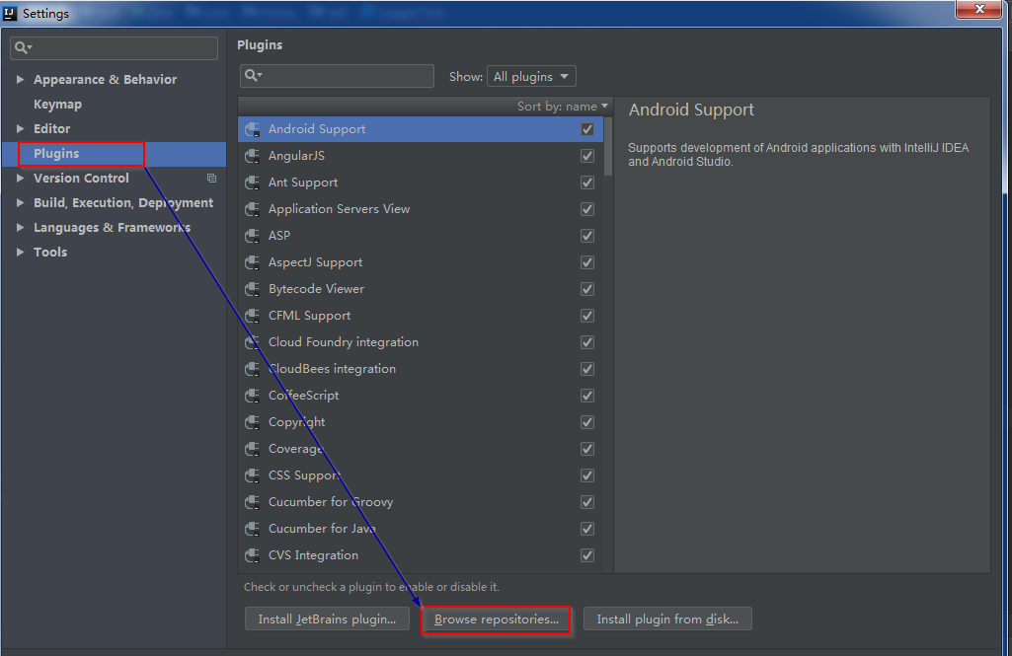1012x656 pixels.
Task: Click Install JetBrains plugin button
Action: pyautogui.click(x=327, y=620)
